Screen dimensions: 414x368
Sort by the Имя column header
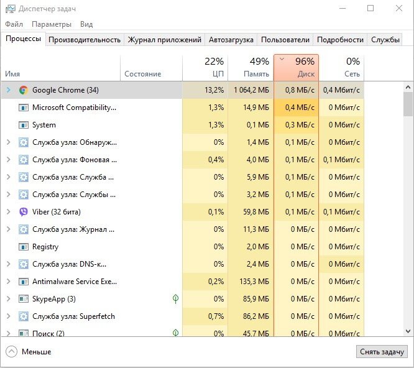pyautogui.click(x=61, y=68)
